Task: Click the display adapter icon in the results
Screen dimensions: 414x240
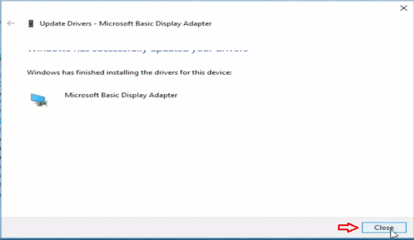Action: (x=39, y=100)
